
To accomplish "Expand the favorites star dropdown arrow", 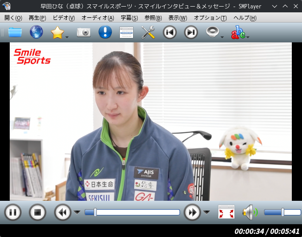I will (67, 37).
